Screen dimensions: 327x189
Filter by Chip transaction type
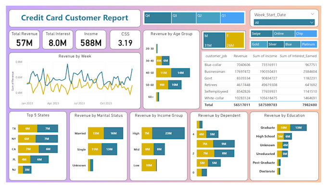(x=306, y=34)
